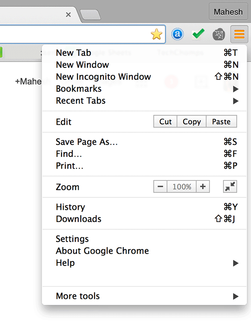The width and height of the screenshot is (251, 327).
Task: Increase zoom with the plus button
Action: [x=203, y=186]
